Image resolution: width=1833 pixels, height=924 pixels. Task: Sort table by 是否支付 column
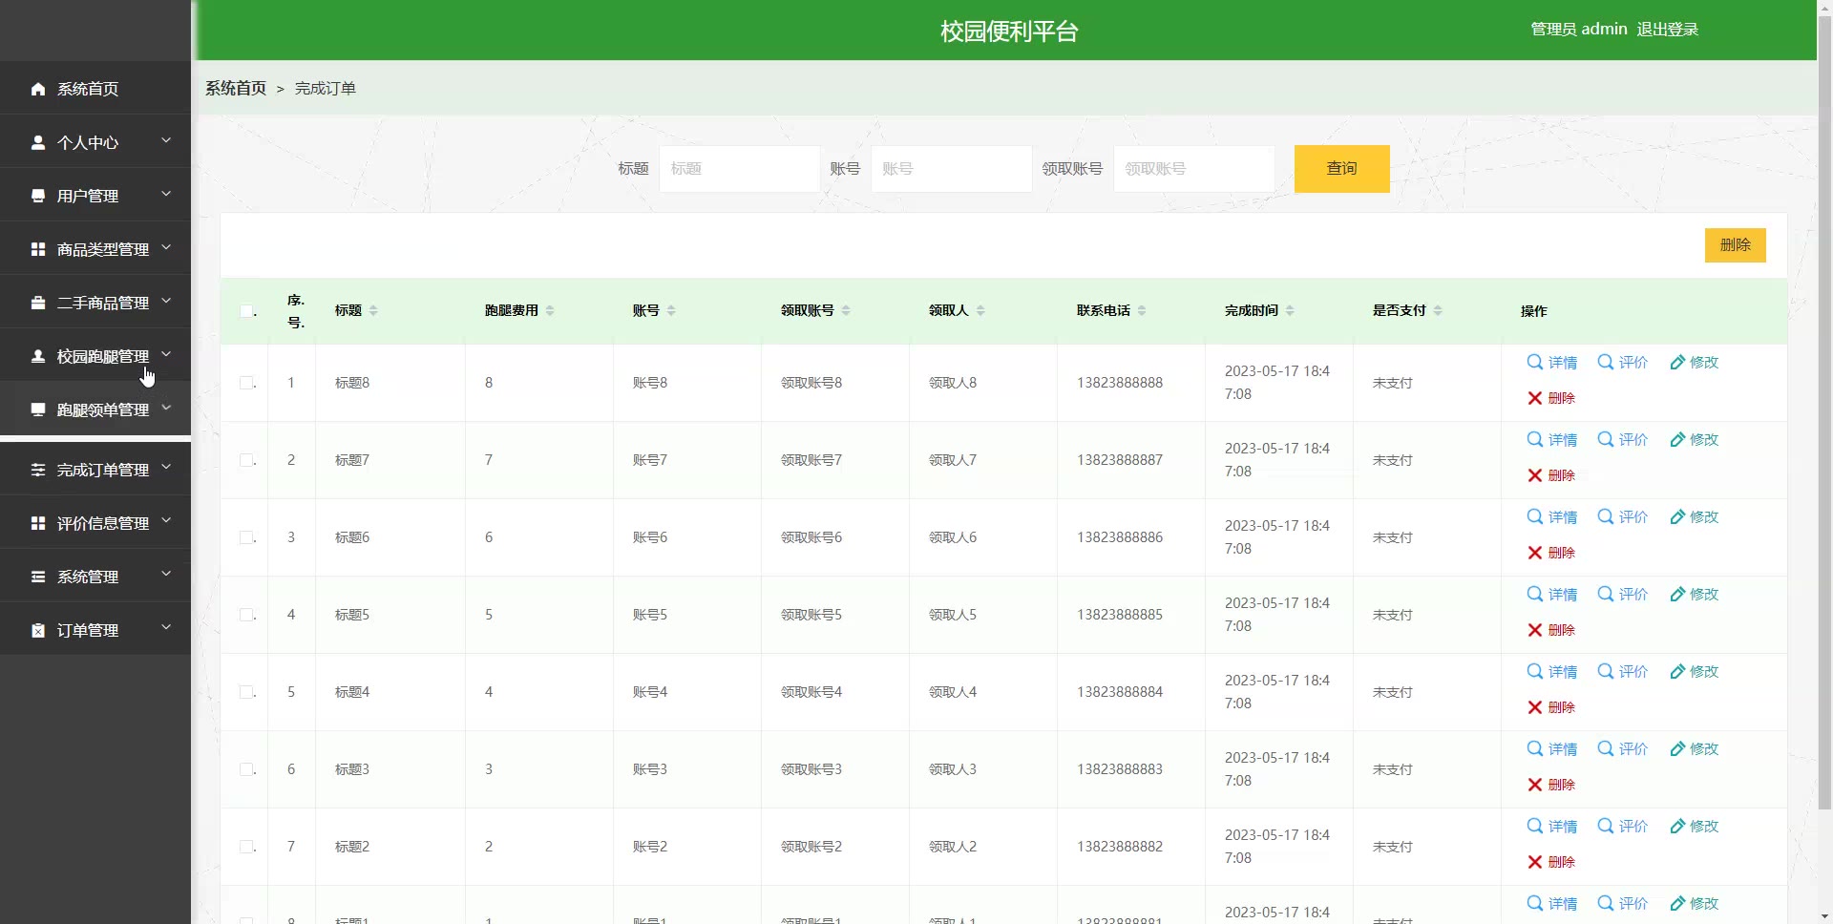click(x=1438, y=310)
